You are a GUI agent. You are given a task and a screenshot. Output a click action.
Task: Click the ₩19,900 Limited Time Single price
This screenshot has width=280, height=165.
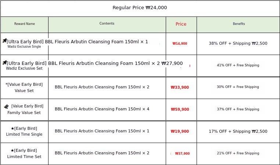(x=180, y=132)
